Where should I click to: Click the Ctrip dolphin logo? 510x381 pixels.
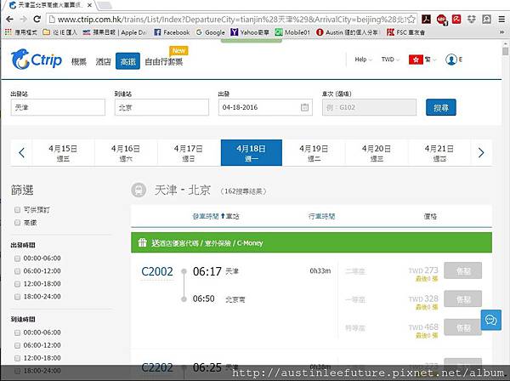pyautogui.click(x=36, y=60)
